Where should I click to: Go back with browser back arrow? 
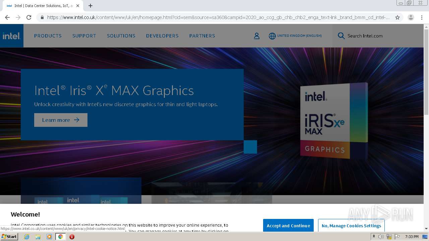(7, 17)
